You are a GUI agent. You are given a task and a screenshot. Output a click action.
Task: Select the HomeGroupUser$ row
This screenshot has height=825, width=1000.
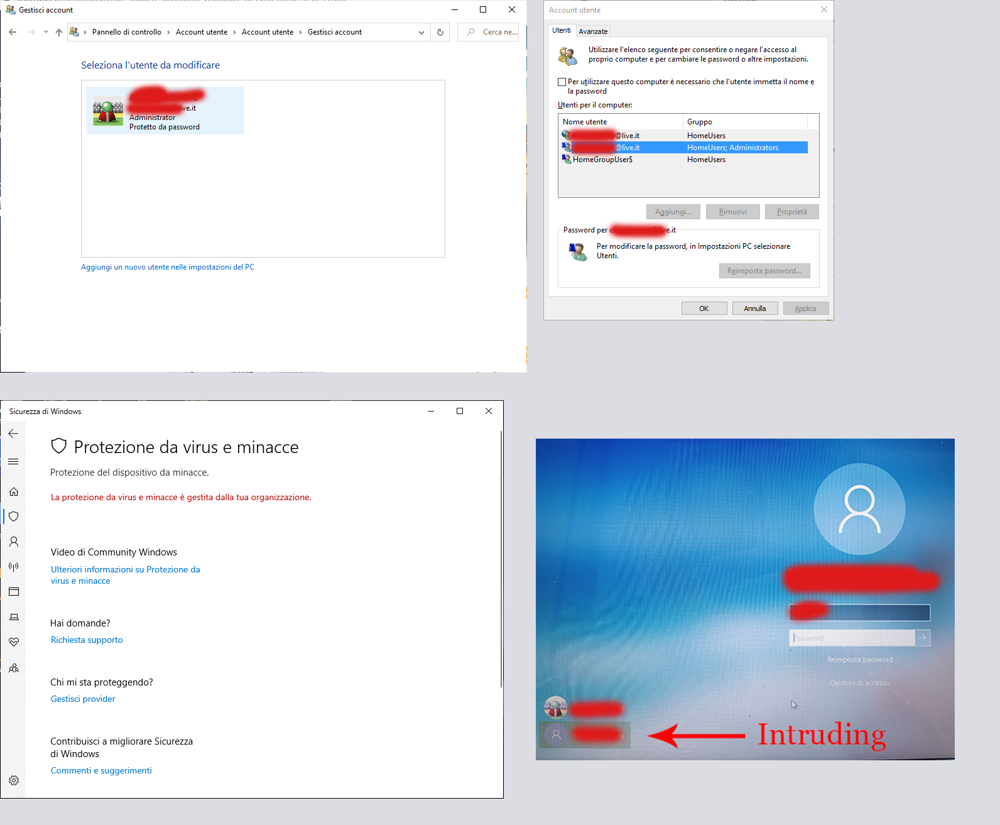point(684,160)
